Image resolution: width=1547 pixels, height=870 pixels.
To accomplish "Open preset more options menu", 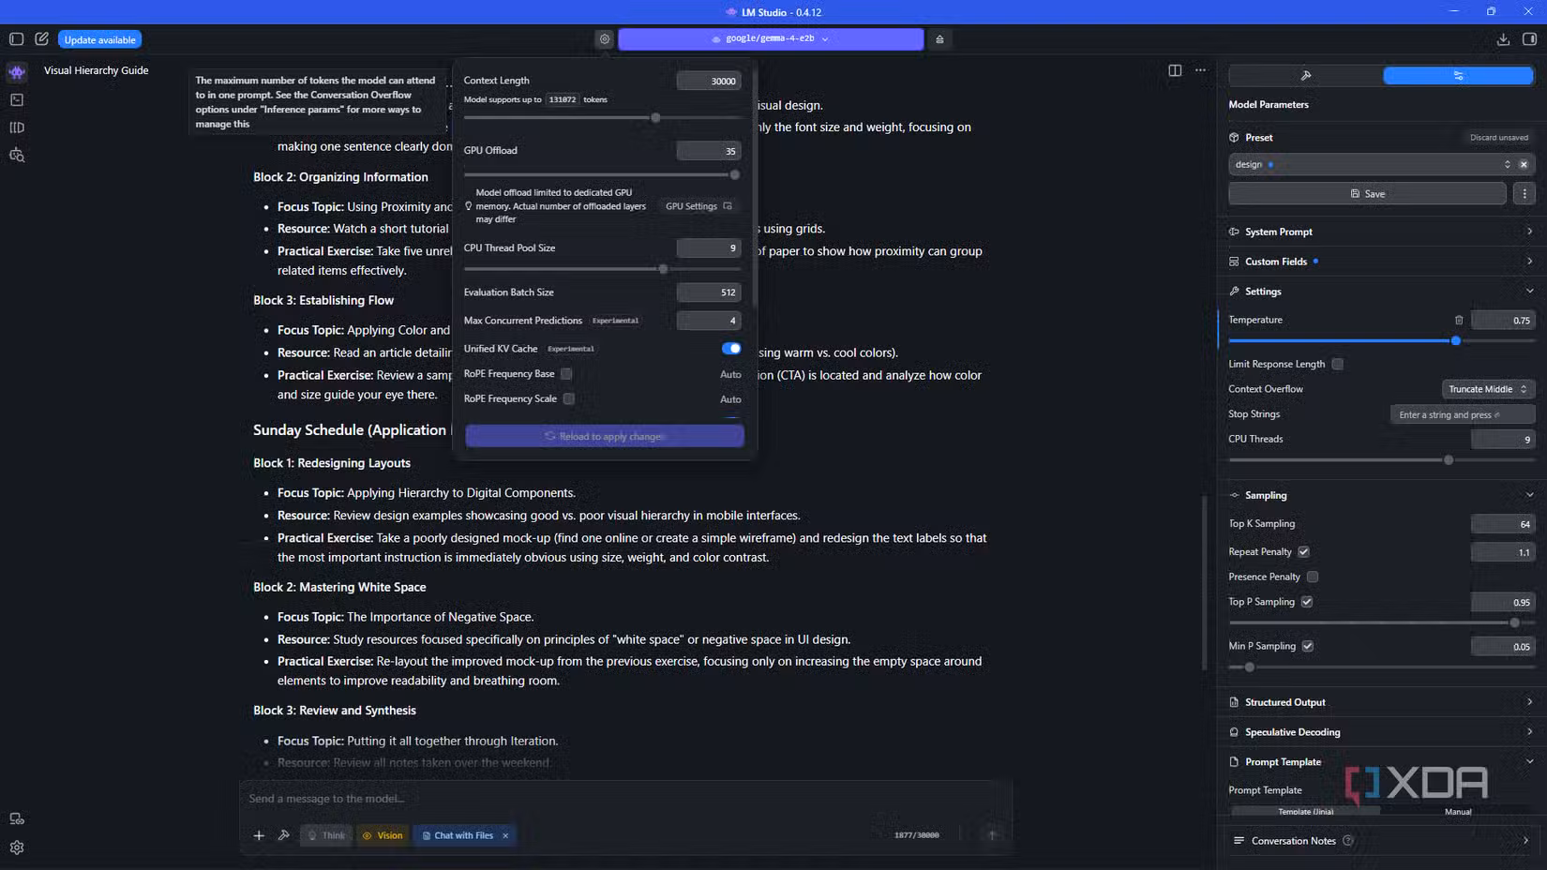I will [1524, 194].
